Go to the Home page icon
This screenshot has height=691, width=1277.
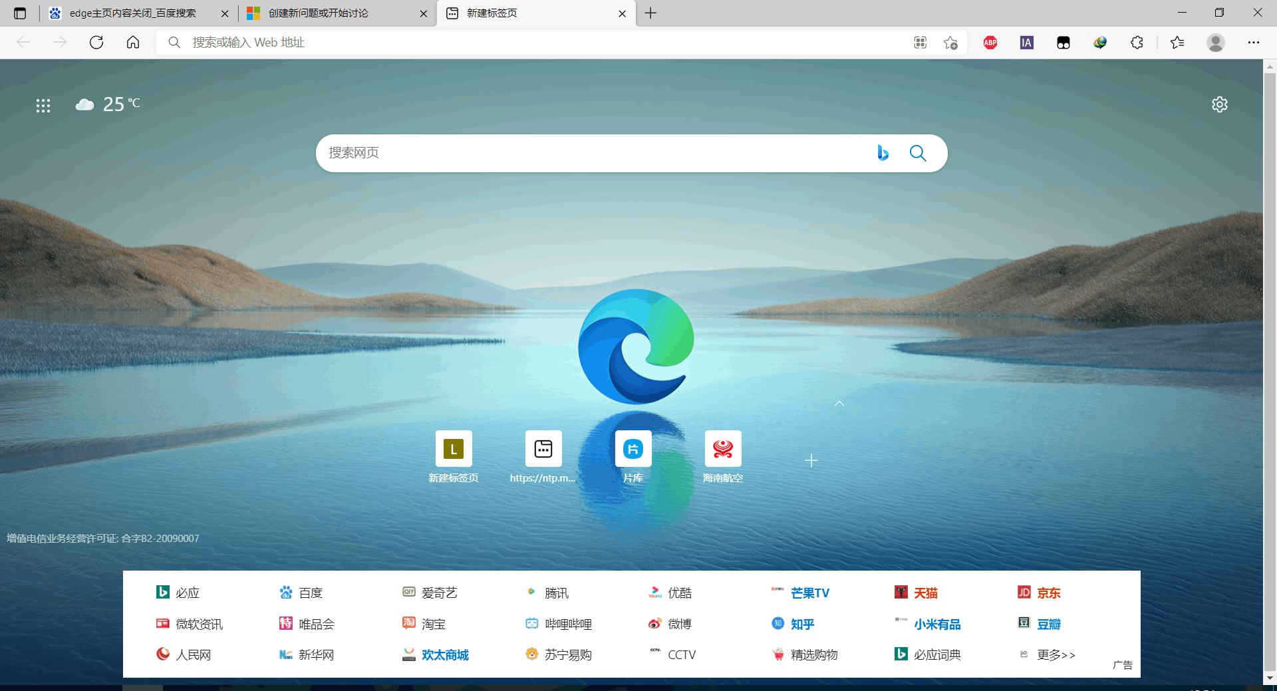click(133, 43)
